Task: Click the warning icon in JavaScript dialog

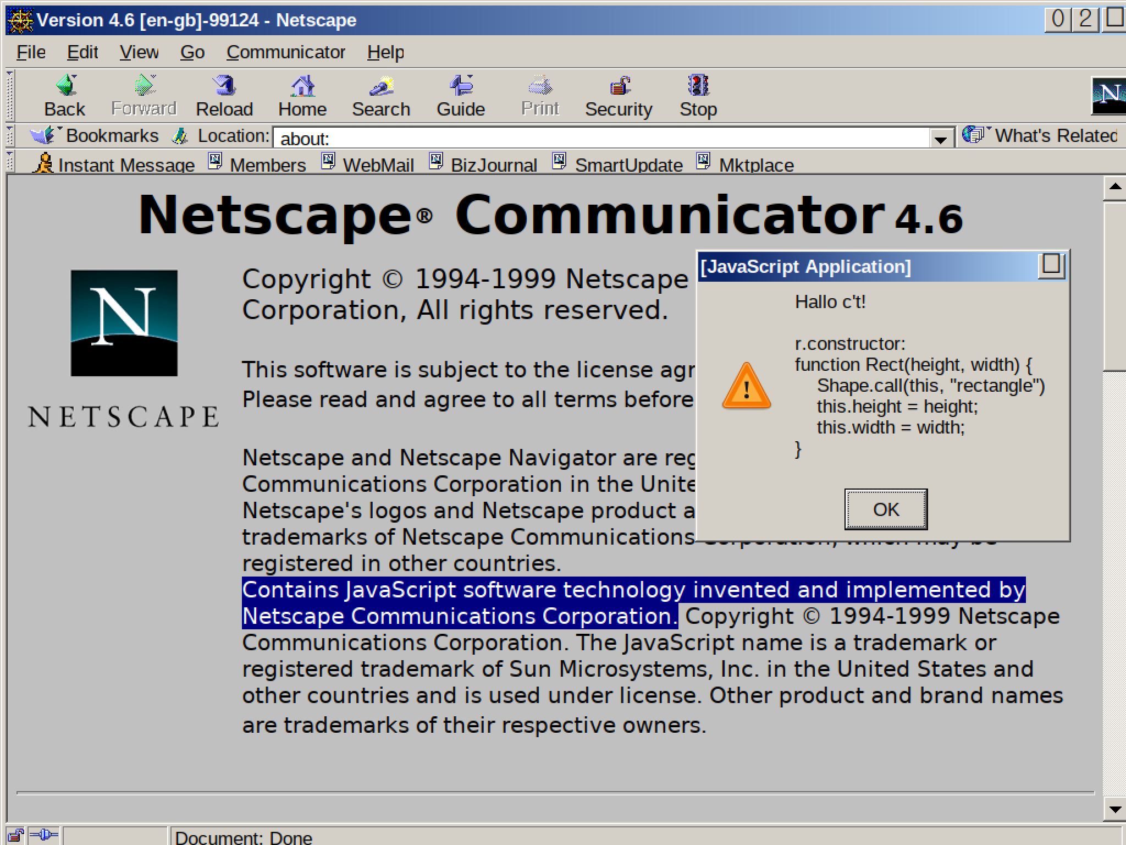Action: click(x=746, y=386)
